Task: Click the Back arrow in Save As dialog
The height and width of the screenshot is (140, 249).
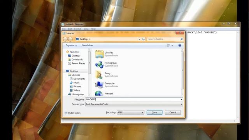Action: [65, 39]
